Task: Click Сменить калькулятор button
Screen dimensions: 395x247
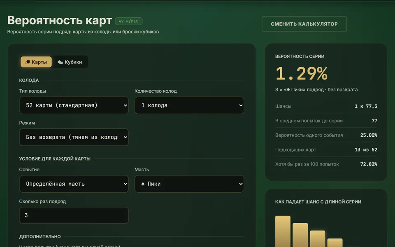Action: (x=304, y=24)
